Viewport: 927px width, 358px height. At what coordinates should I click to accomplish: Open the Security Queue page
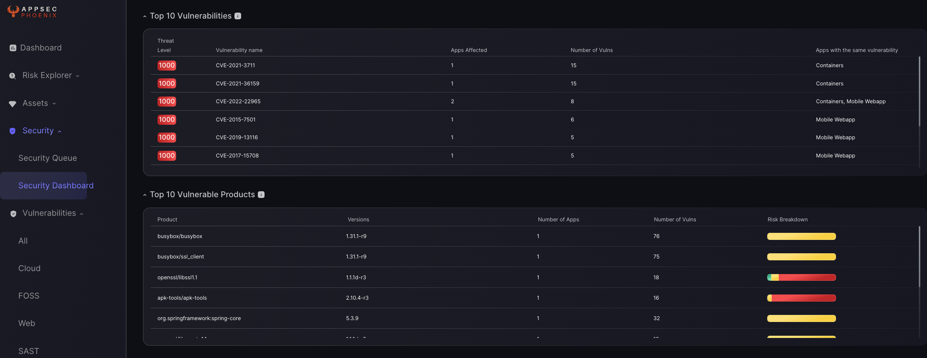click(48, 158)
